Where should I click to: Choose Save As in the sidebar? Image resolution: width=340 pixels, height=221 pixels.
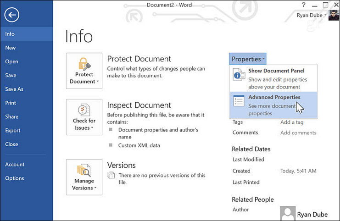pos(27,89)
